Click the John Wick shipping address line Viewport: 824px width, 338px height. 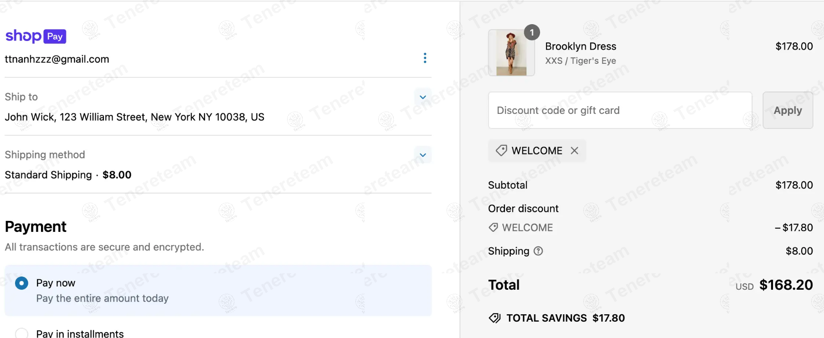(134, 117)
